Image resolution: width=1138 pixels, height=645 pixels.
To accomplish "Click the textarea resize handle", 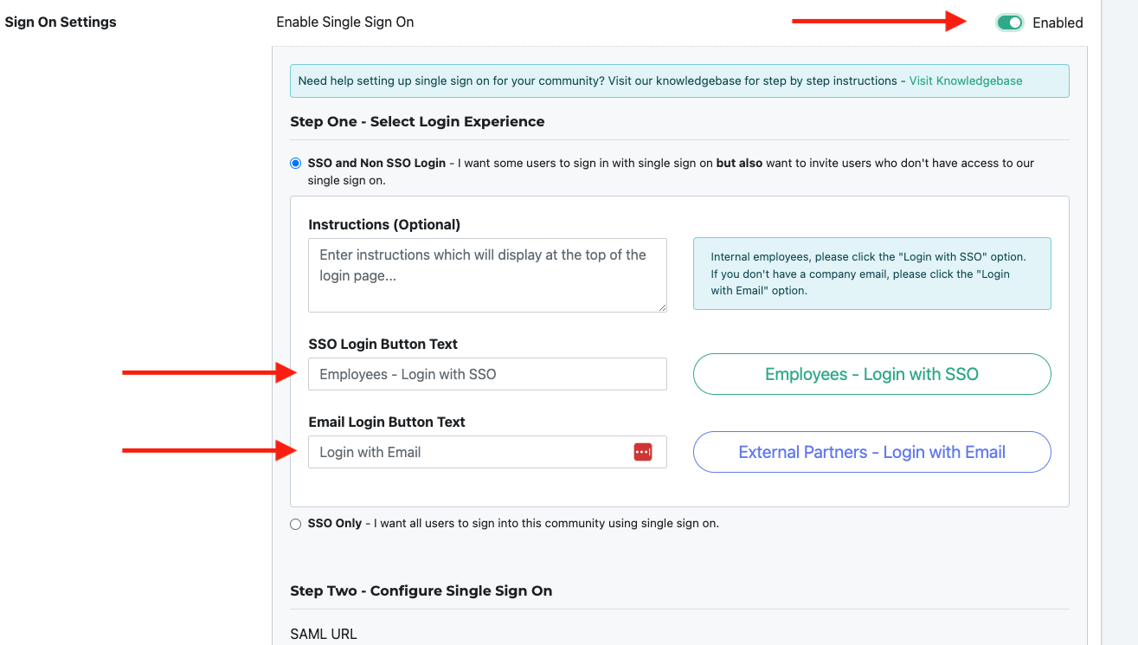I will 663,308.
